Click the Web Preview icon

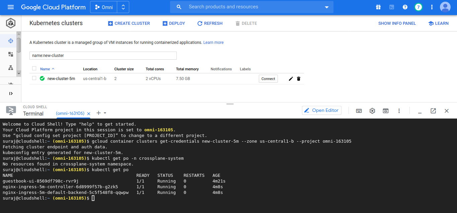click(x=386, y=111)
